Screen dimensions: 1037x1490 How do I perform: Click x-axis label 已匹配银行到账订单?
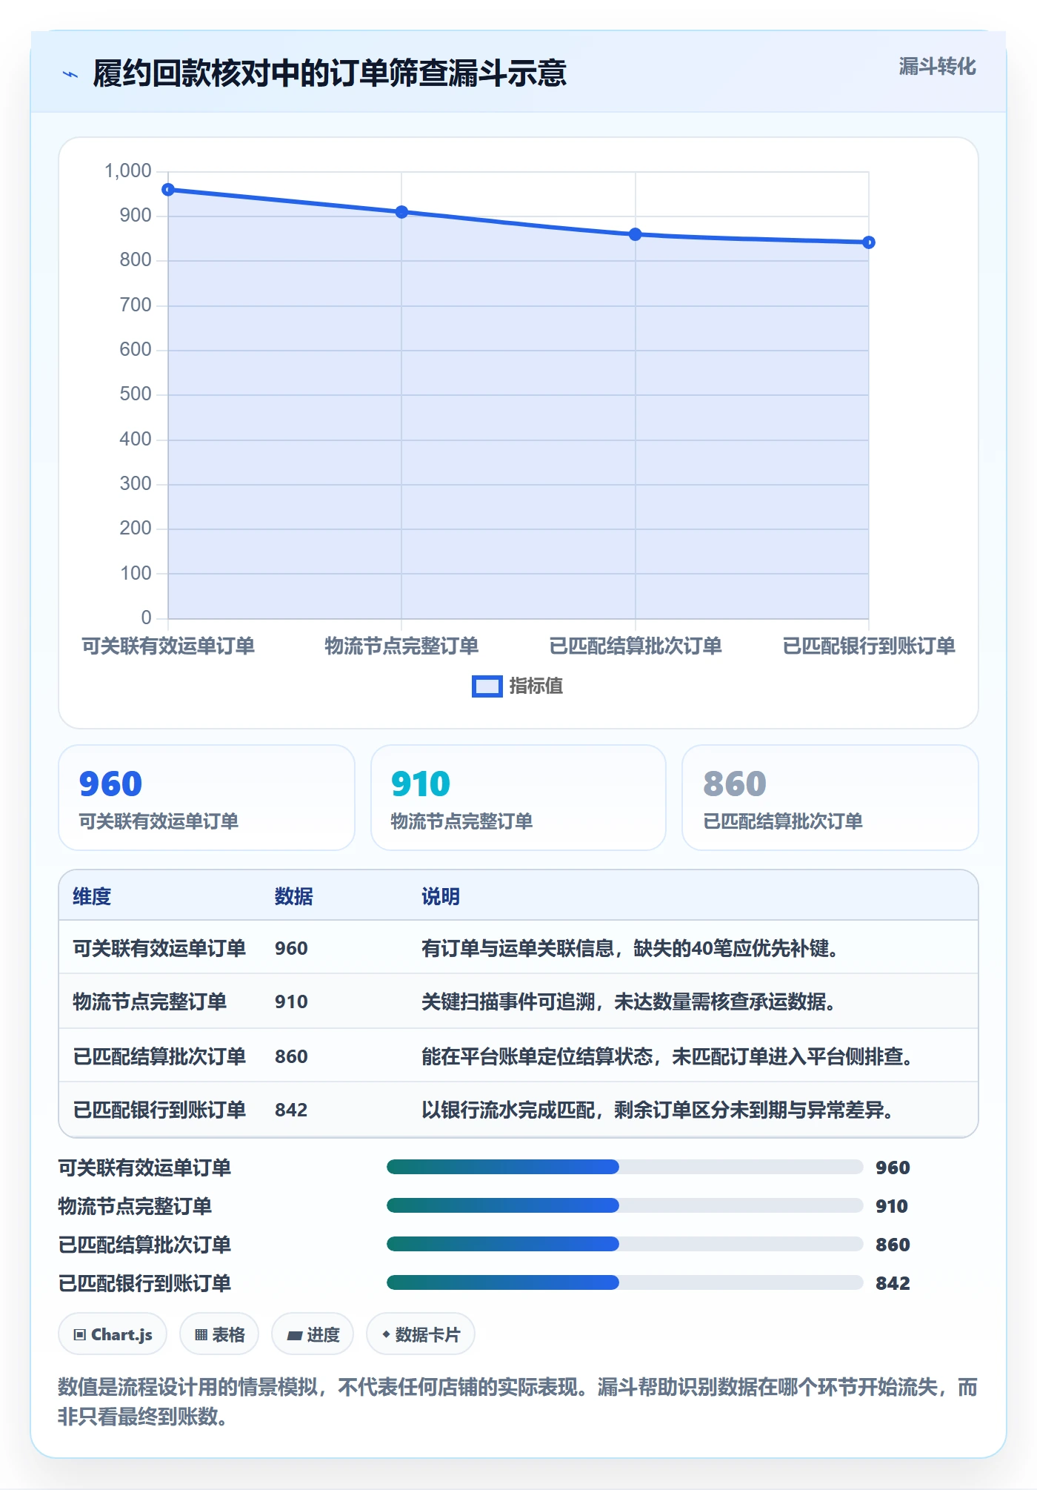pyautogui.click(x=869, y=646)
